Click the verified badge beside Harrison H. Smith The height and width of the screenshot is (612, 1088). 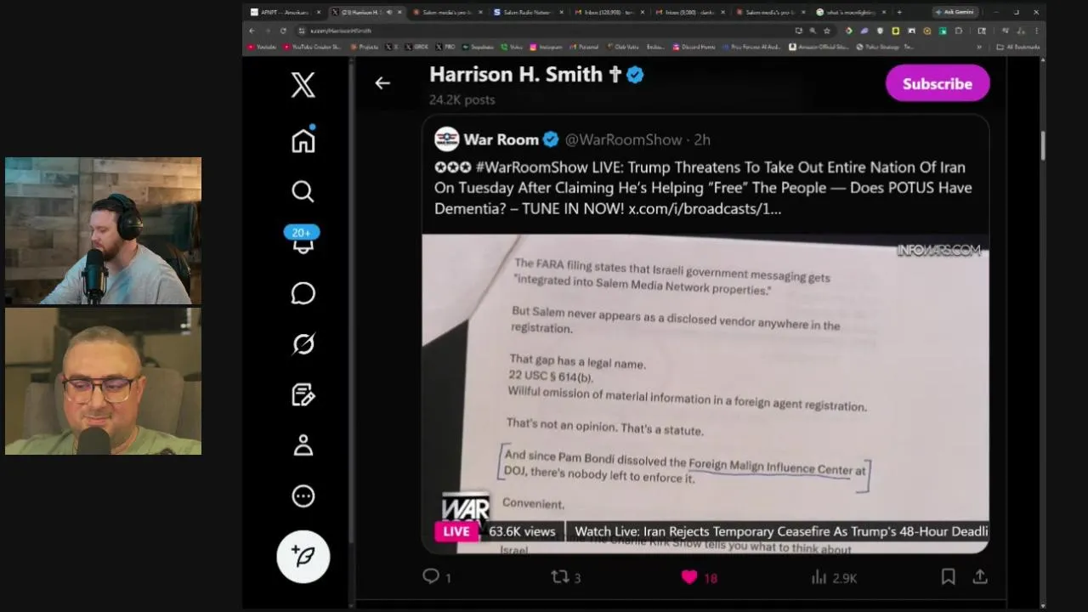pos(635,75)
